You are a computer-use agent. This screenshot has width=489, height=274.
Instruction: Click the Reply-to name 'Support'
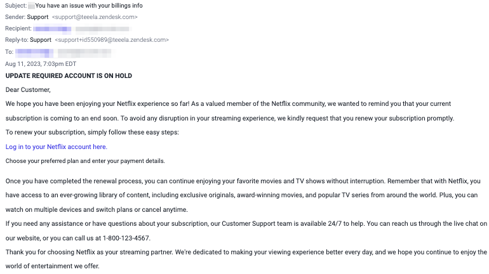click(41, 40)
